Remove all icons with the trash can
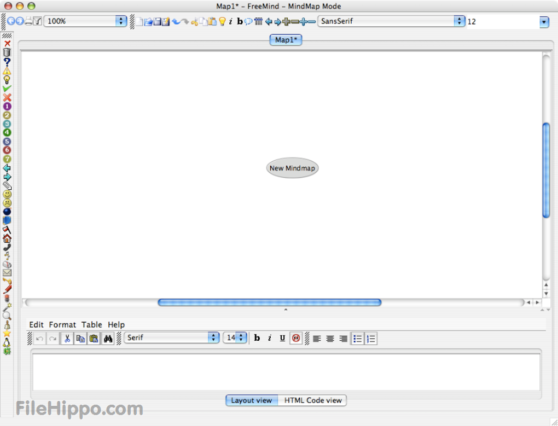Screen dimensions: 558x426 click(7, 52)
